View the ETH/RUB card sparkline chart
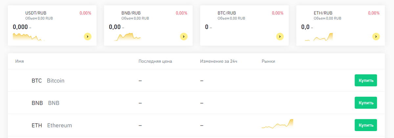Image resolution: width=394 pixels, height=138 pixels. point(319,37)
